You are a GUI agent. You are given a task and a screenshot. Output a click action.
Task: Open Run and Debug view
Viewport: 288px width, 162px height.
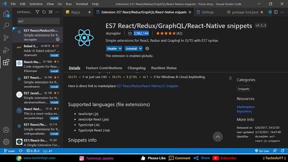[x=6, y=50]
